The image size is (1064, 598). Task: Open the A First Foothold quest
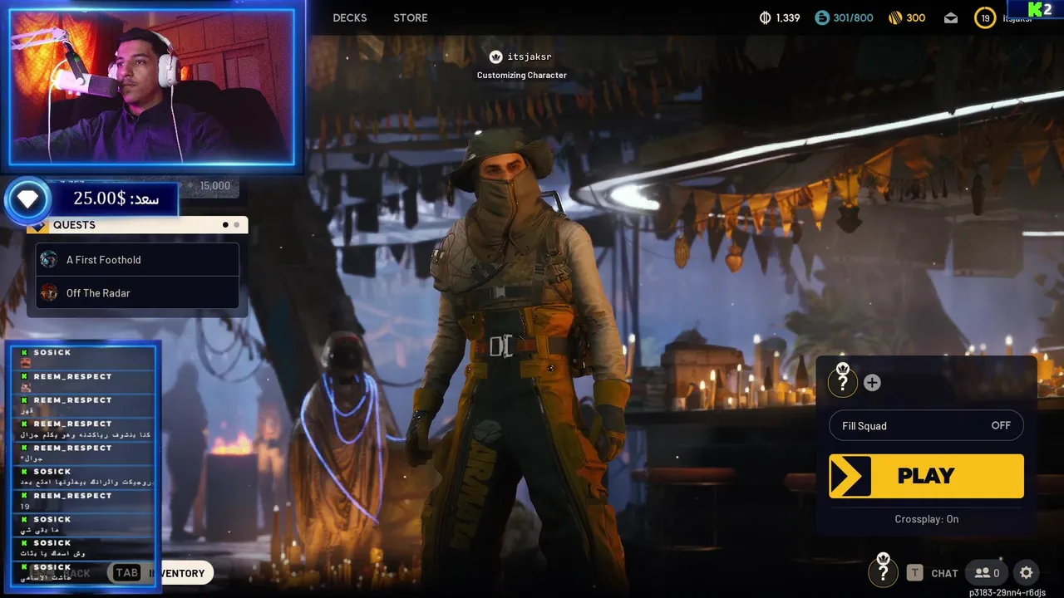pyautogui.click(x=137, y=260)
